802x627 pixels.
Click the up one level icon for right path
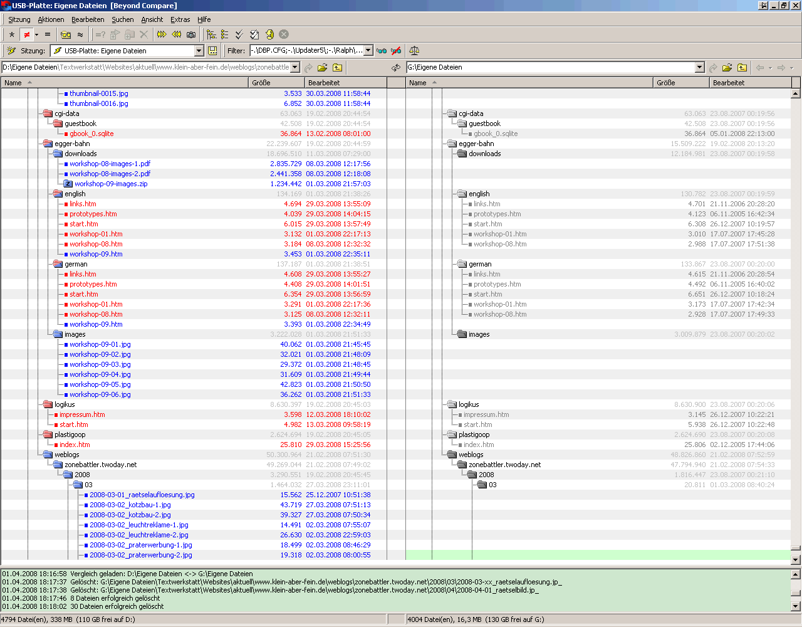pyautogui.click(x=742, y=67)
